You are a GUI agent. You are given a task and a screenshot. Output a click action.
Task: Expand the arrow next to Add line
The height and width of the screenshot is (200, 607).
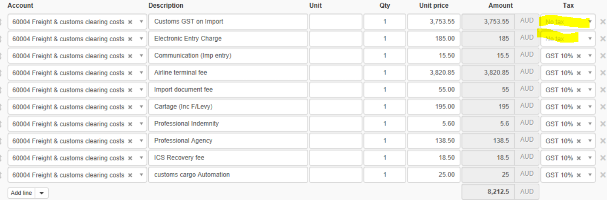coord(41,193)
